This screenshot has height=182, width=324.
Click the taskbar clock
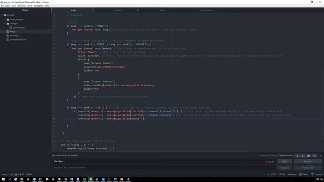(x=318, y=179)
